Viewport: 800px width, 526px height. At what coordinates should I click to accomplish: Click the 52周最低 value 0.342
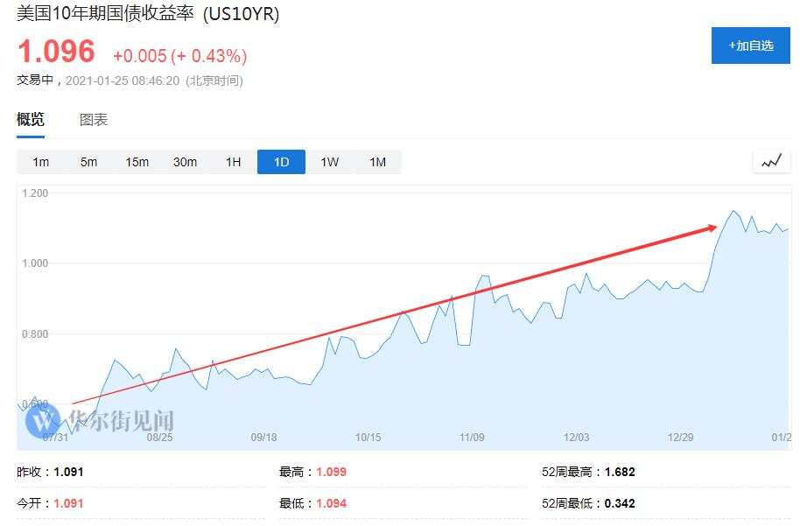pyautogui.click(x=620, y=503)
